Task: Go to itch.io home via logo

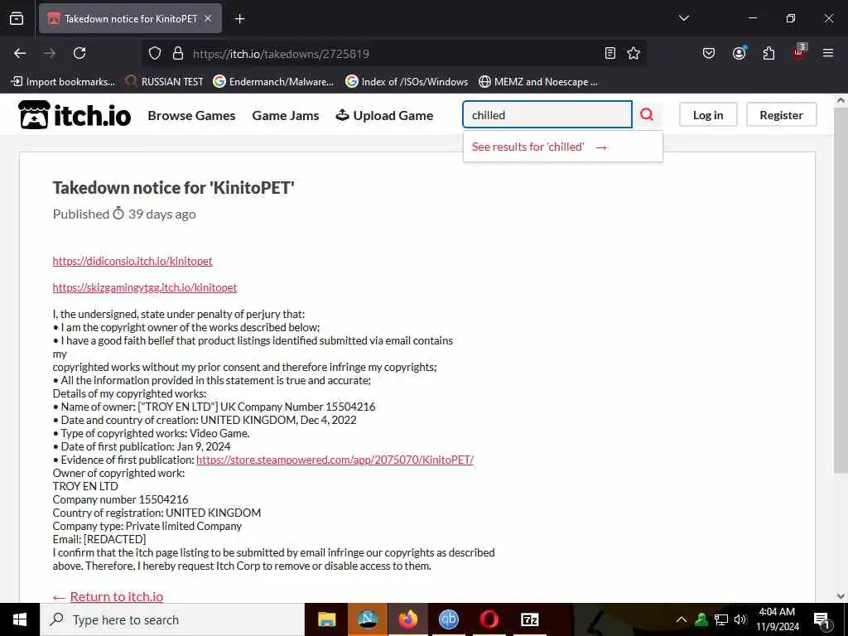Action: tap(75, 114)
